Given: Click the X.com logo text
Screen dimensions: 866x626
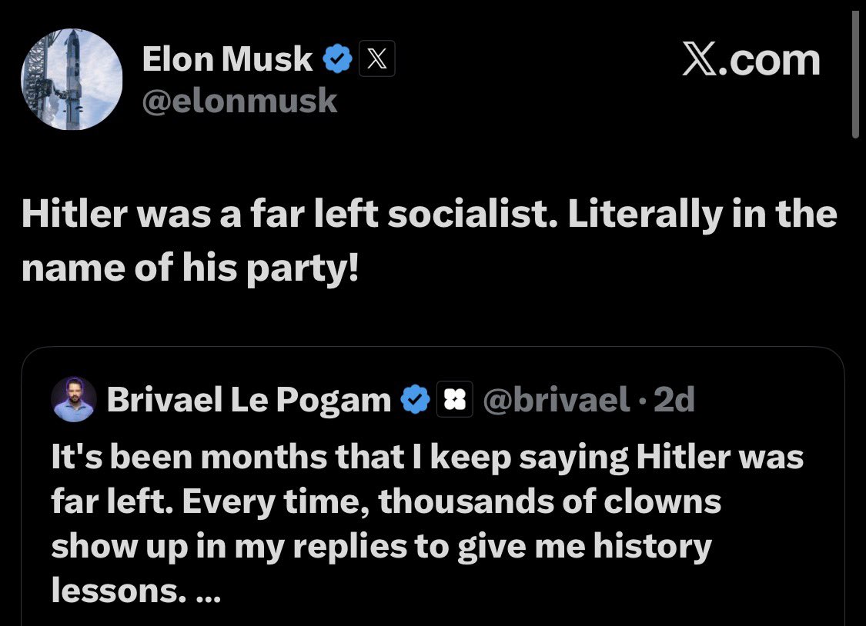Looking at the screenshot, I should pyautogui.click(x=751, y=59).
